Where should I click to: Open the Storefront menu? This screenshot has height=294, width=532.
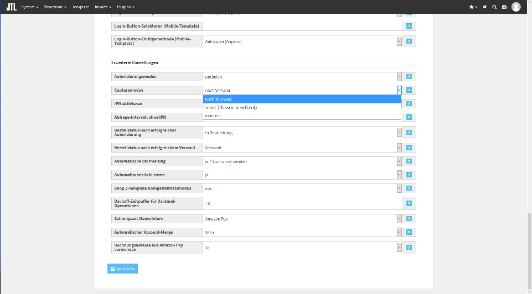click(55, 7)
